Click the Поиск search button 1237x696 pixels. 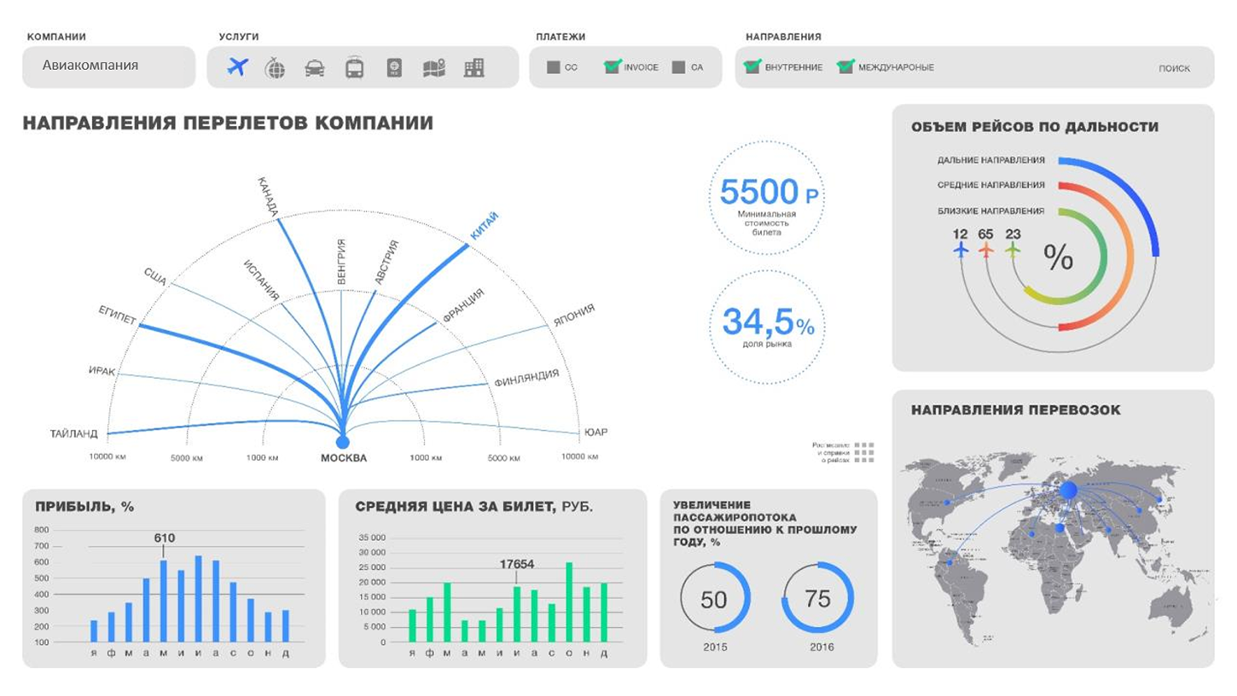pos(1174,68)
